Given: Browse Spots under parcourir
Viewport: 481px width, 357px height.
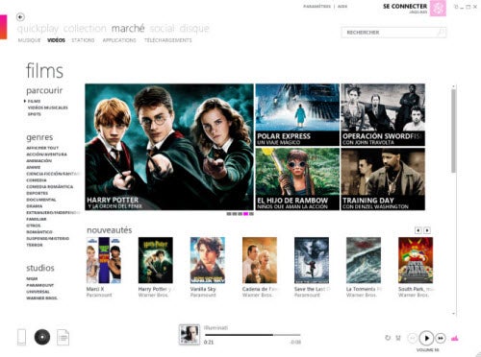Looking at the screenshot, I should 35,114.
